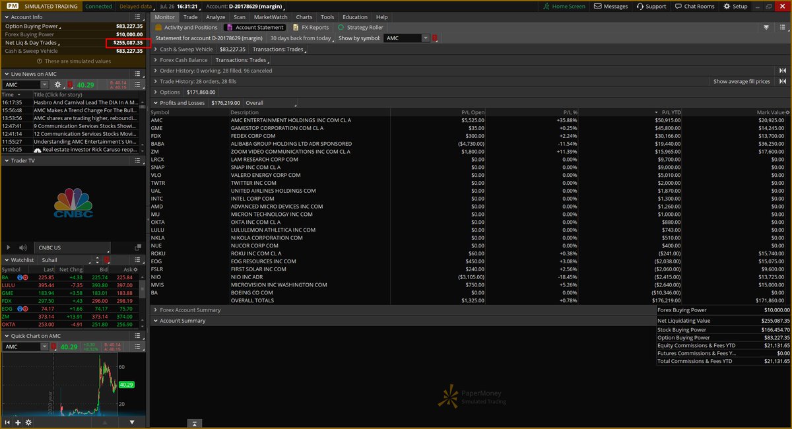This screenshot has height=429, width=792.
Task: Collapse the Trader TV gadget
Action: [x=6, y=160]
